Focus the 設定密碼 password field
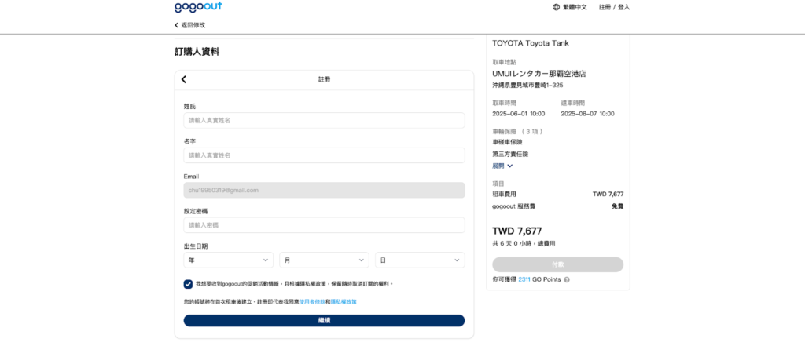805x357 pixels. [324, 225]
